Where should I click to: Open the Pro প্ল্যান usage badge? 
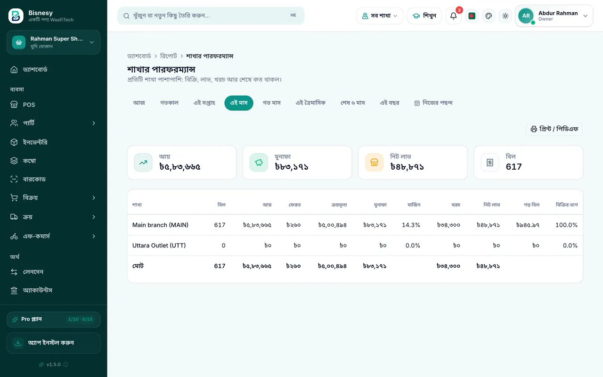click(x=54, y=320)
